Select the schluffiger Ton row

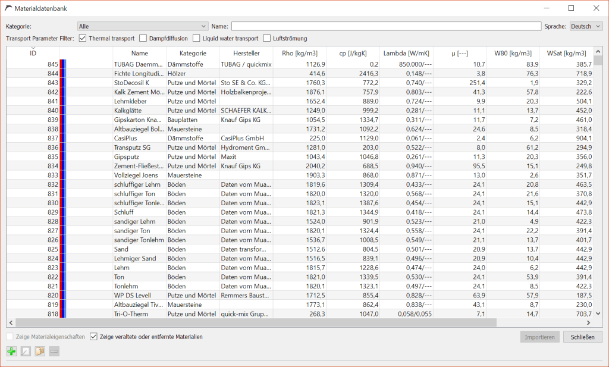300,194
